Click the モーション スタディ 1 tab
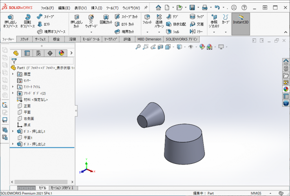Image resolution: width=290 pixels, height=196 pixels. tap(62, 188)
